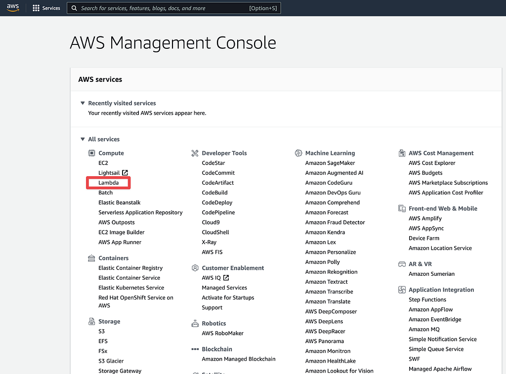
Task: Open AWS Application Cost Profiler
Action: click(x=446, y=192)
